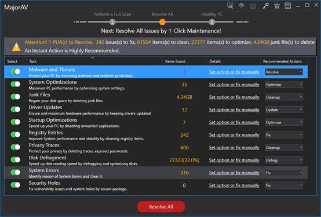
Task: Click Recommended Actions column header
Action: [x=283, y=61]
